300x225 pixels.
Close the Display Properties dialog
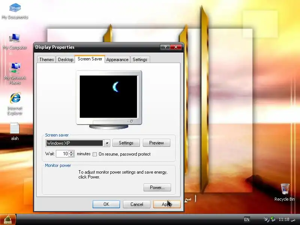coord(176,47)
